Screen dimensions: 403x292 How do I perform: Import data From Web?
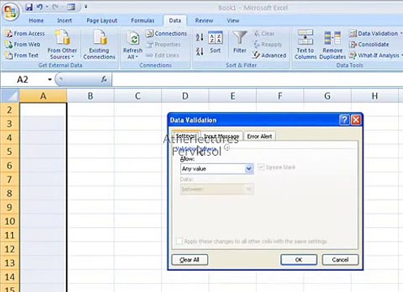coord(23,45)
